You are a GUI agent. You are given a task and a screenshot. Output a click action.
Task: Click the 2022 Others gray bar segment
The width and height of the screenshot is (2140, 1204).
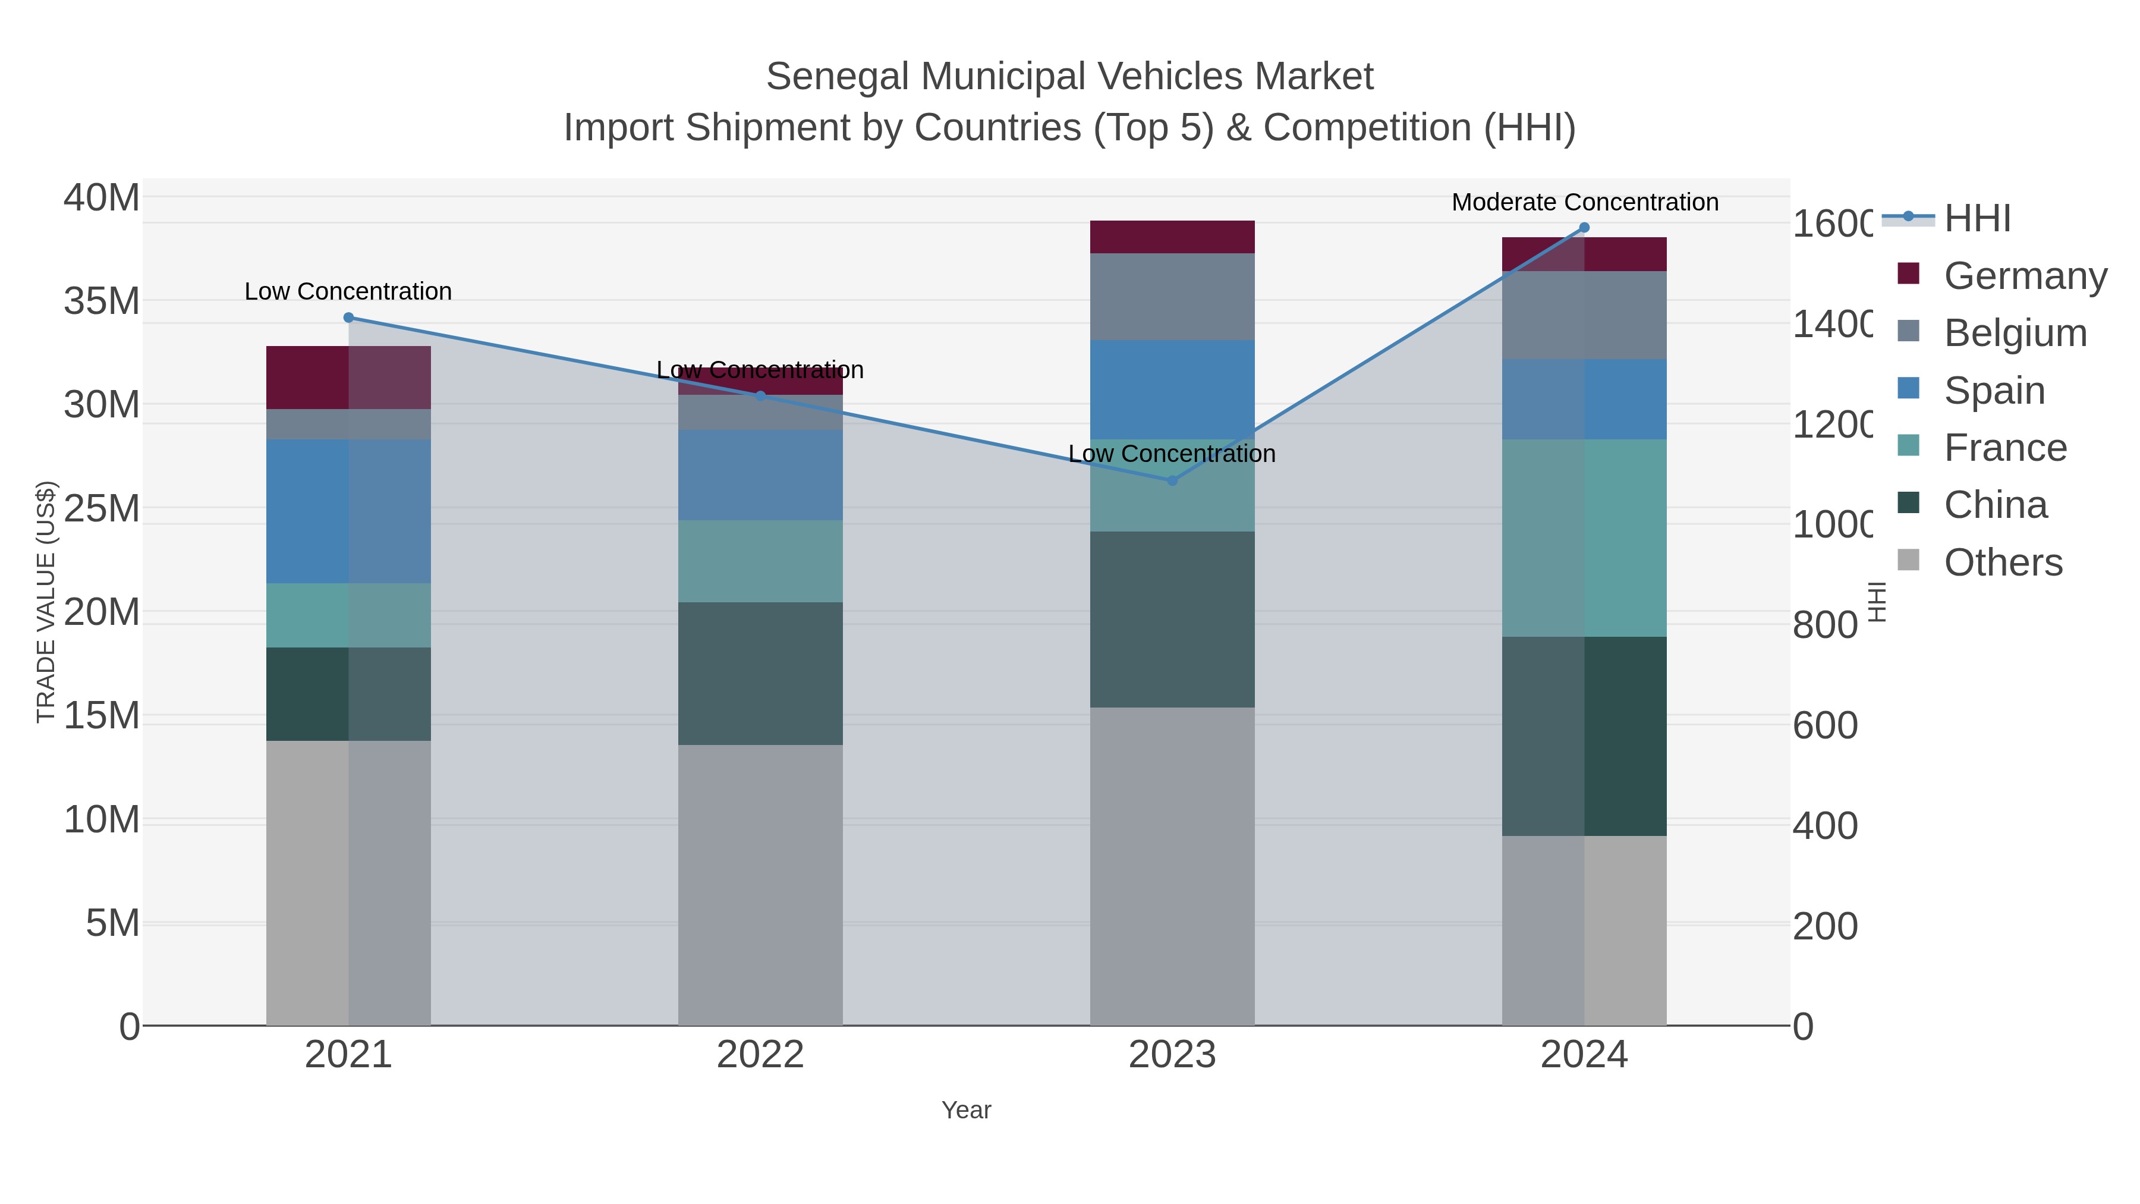click(x=760, y=885)
